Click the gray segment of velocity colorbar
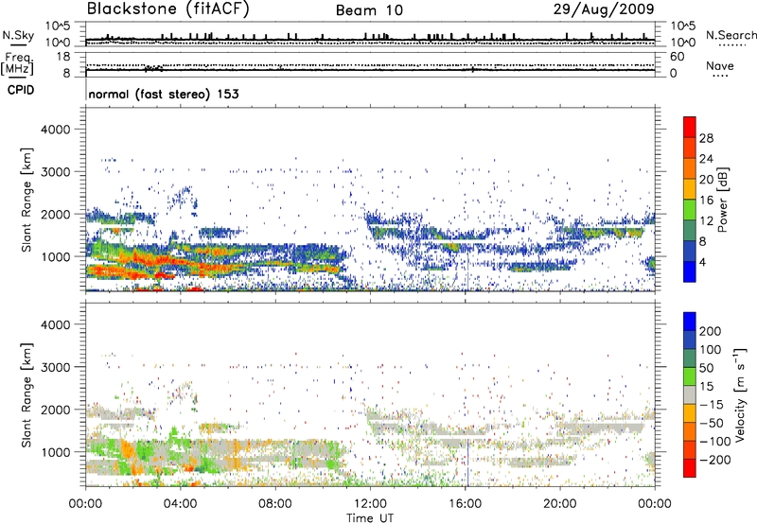The image size is (757, 524). (x=690, y=395)
